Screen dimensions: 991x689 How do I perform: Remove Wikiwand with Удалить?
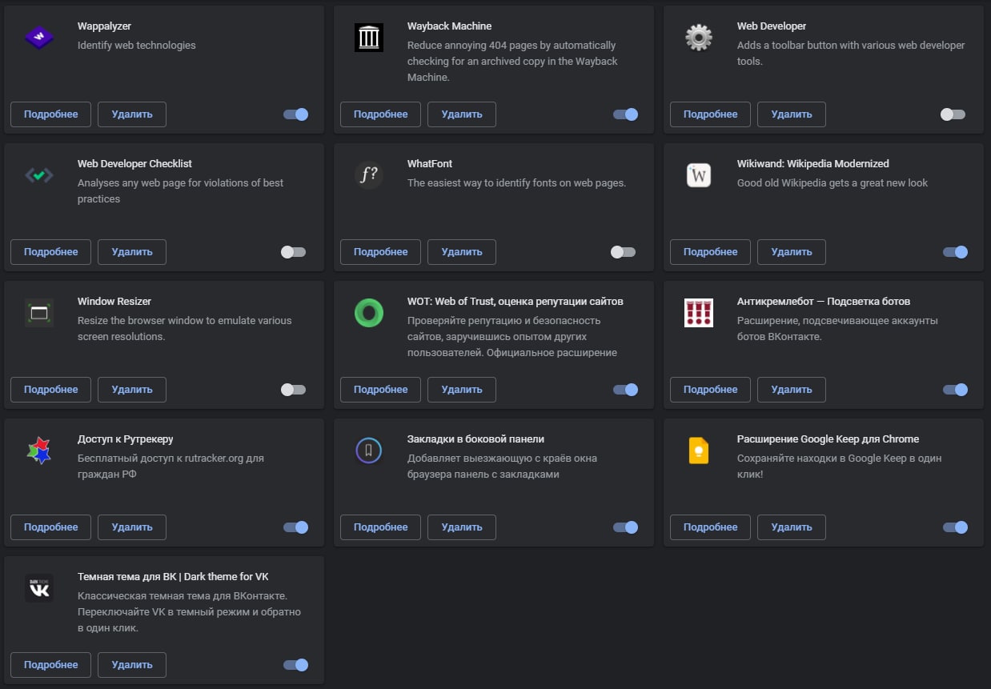click(x=792, y=252)
